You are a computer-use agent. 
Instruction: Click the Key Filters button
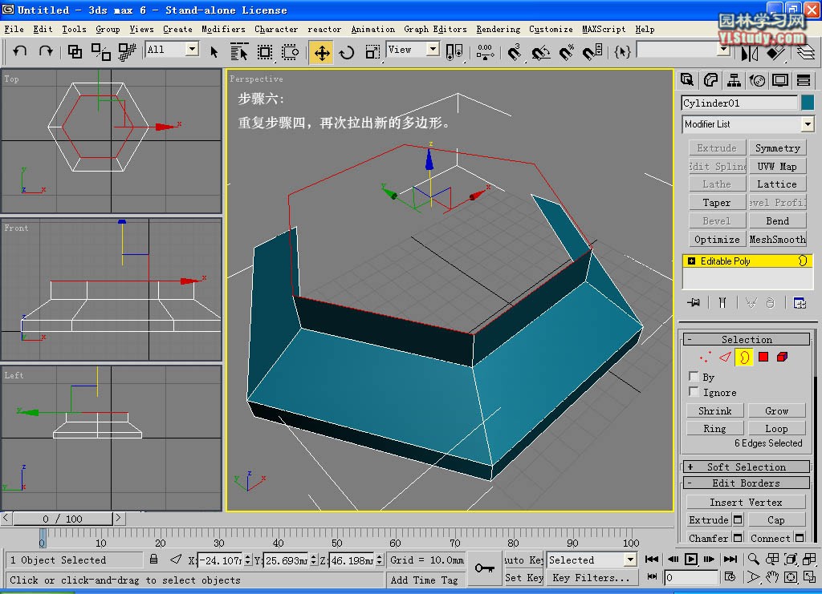pyautogui.click(x=591, y=578)
